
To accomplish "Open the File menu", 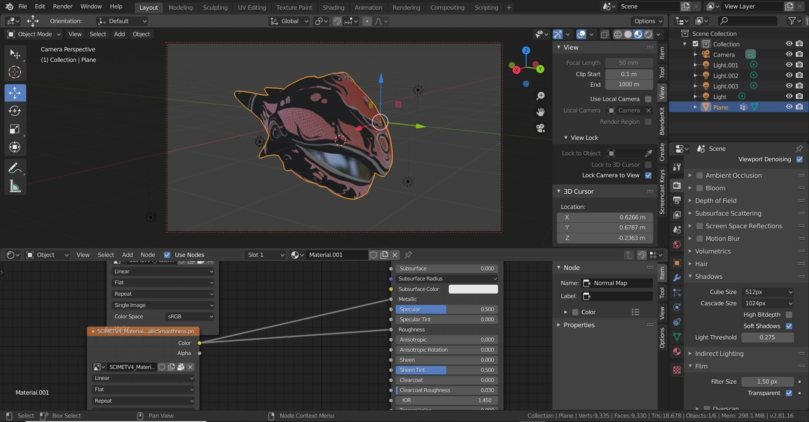I will 23,6.
